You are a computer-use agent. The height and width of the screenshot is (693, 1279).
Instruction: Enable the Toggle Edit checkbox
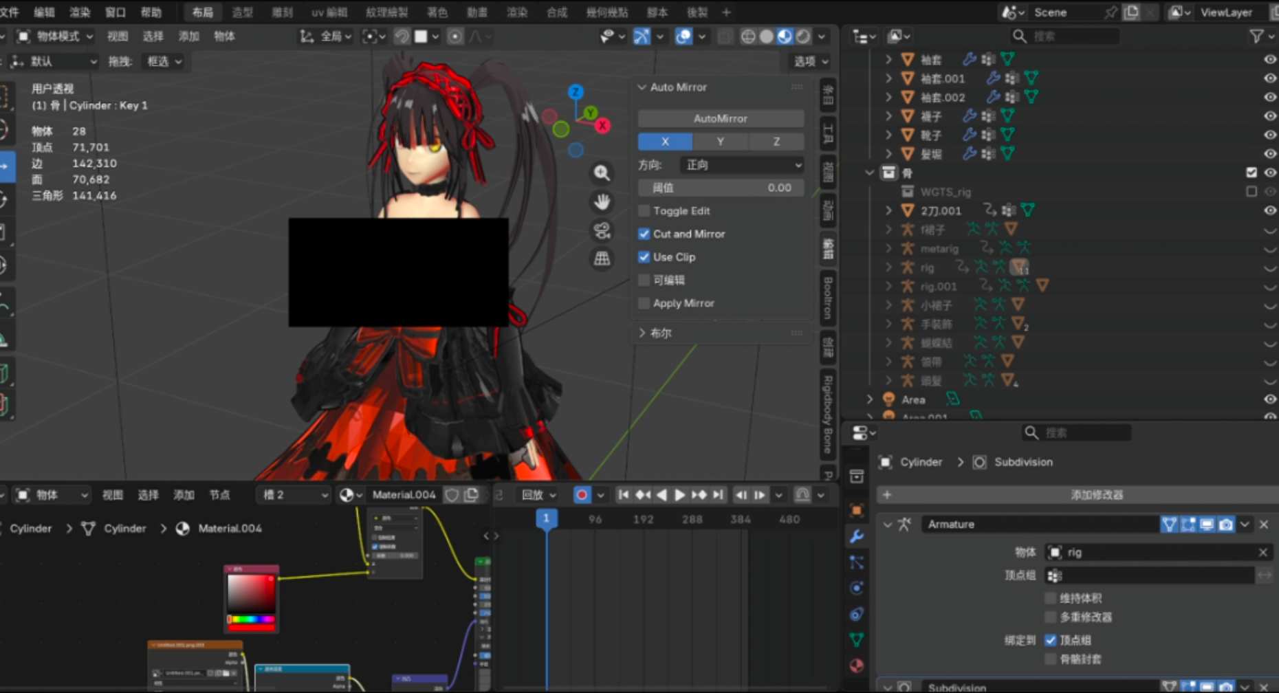644,211
